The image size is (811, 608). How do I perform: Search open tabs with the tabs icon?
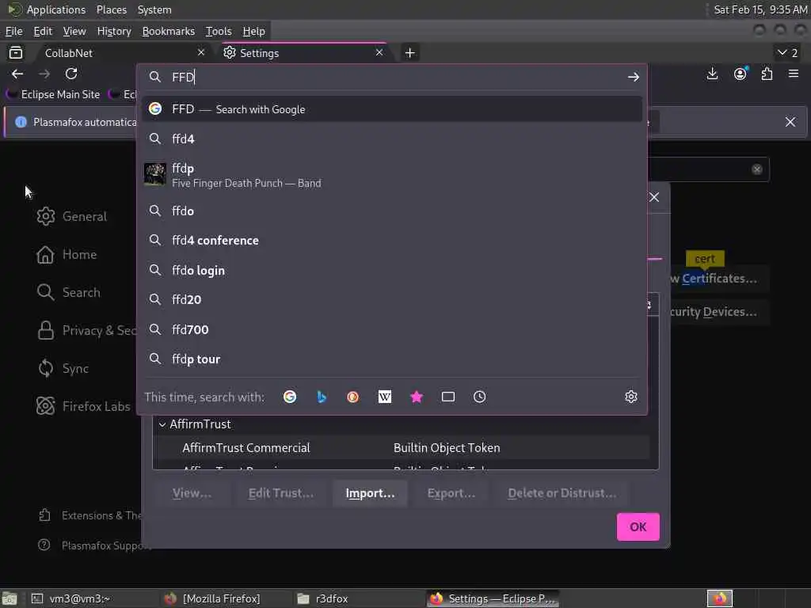[x=448, y=397]
